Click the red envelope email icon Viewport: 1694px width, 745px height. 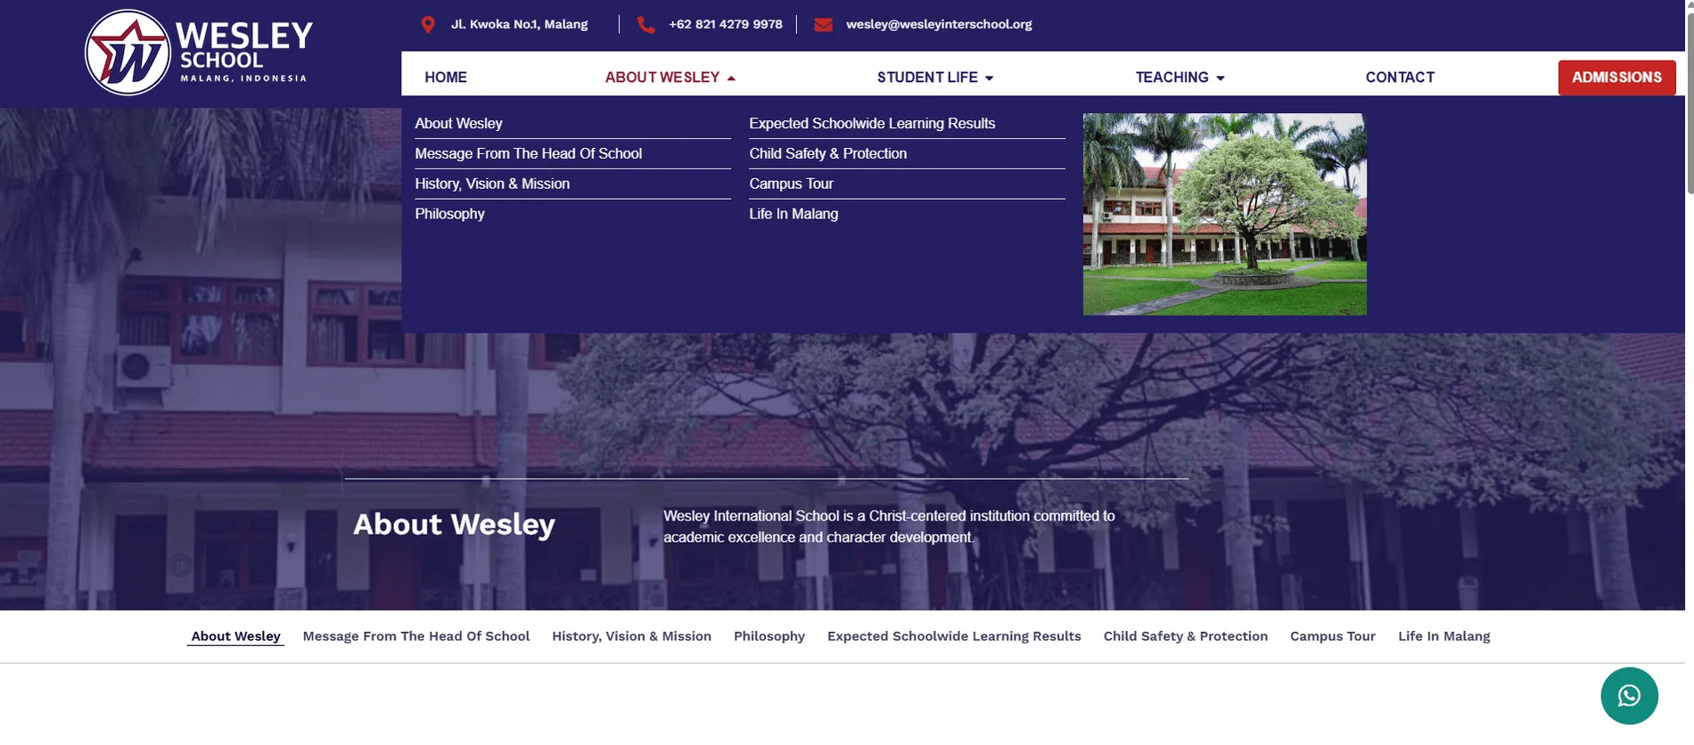[823, 25]
